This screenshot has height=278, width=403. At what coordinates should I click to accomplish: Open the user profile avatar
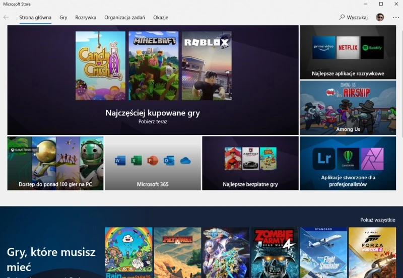[380, 18]
